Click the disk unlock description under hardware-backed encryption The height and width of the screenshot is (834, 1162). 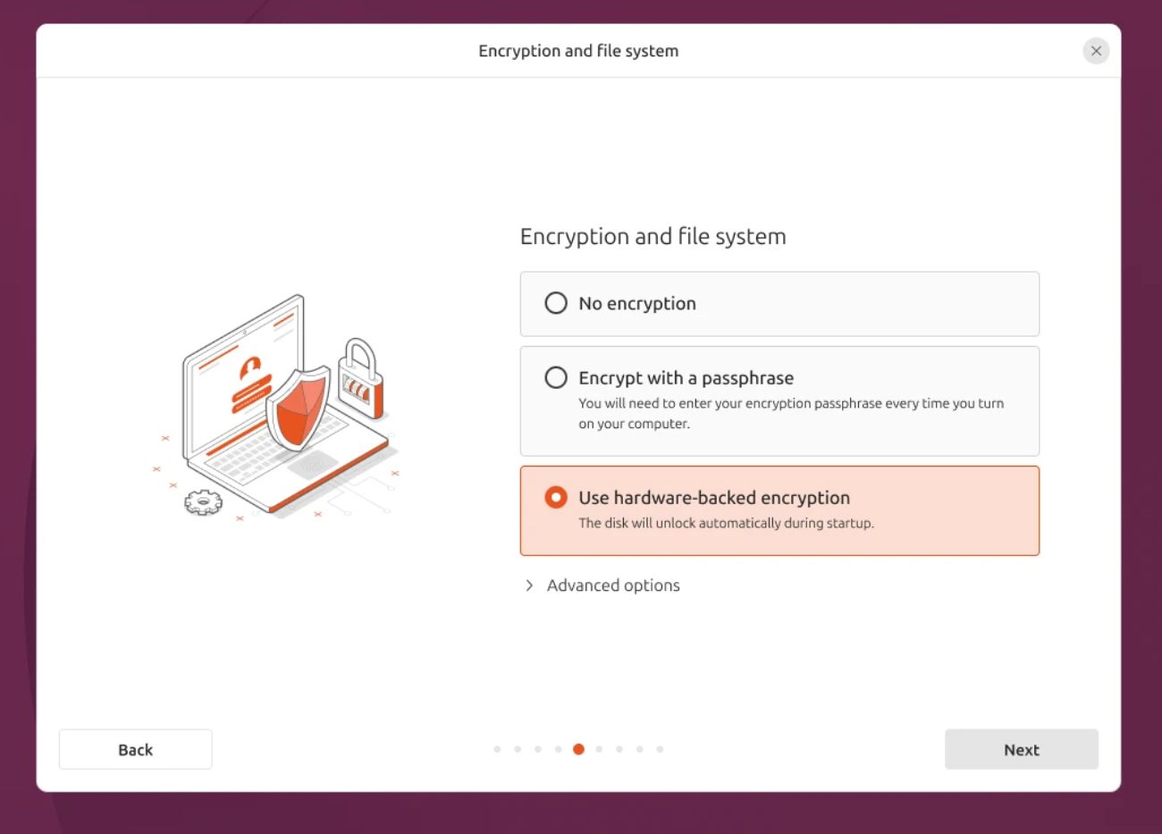(726, 523)
